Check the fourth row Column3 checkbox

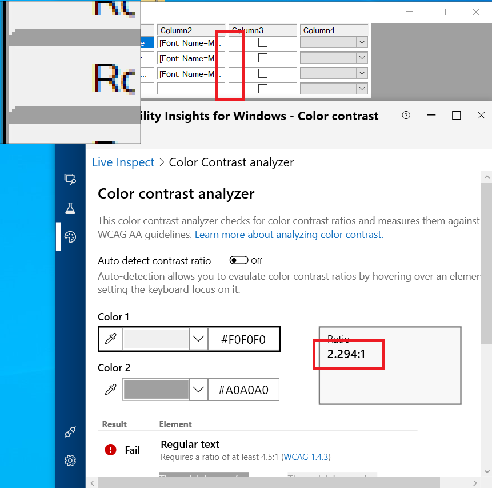point(263,89)
